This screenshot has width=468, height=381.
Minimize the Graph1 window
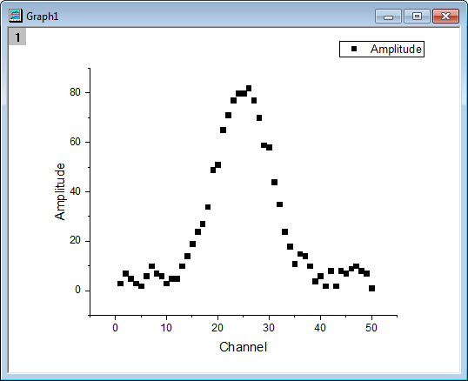click(388, 17)
